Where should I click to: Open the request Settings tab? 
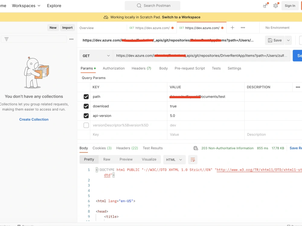234,68
